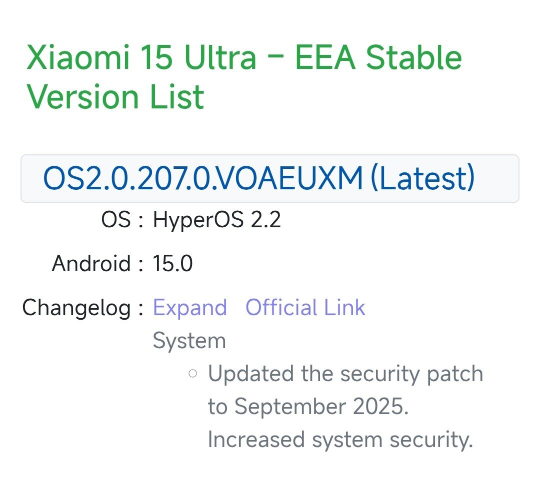Select the Android version value "15.0"
This screenshot has width=540, height=482.
pos(172,264)
